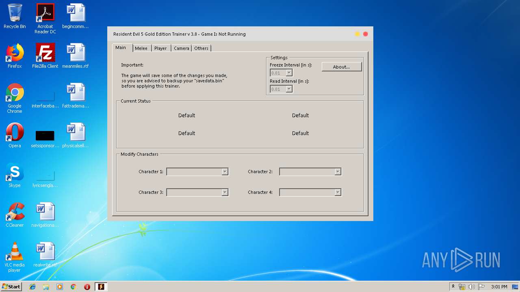Image resolution: width=520 pixels, height=292 pixels.
Task: Open the Character 3 dropdown
Action: (197, 192)
